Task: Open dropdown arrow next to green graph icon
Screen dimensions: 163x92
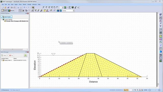Action: click(67, 7)
